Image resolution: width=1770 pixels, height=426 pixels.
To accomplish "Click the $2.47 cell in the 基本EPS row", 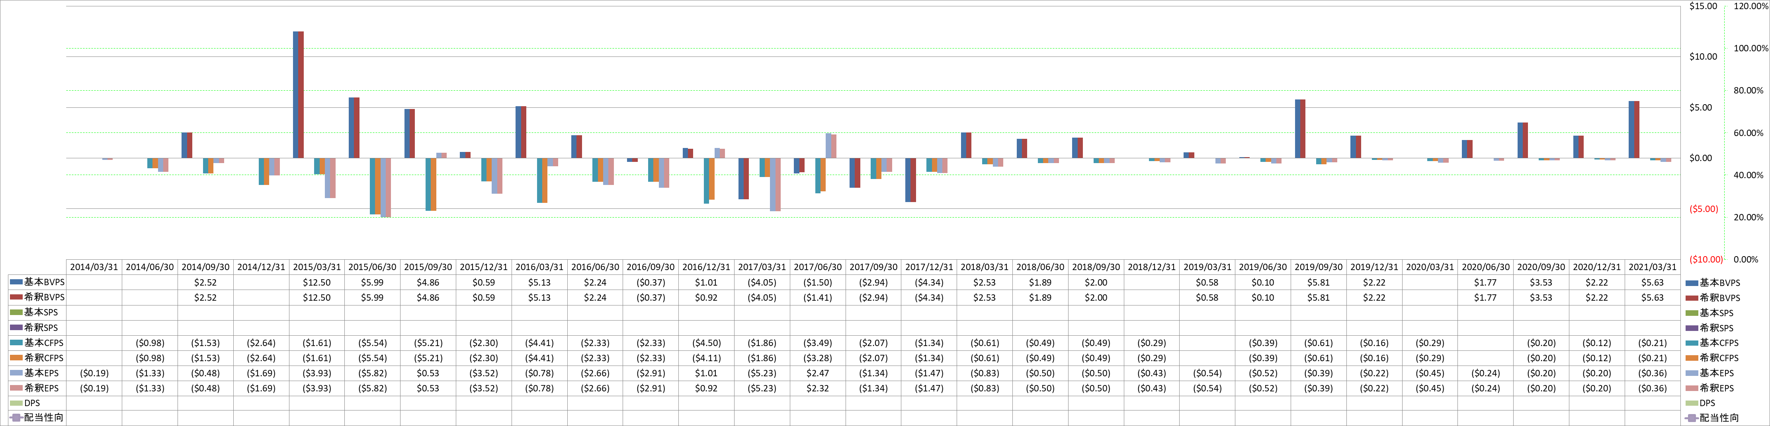I will (818, 373).
